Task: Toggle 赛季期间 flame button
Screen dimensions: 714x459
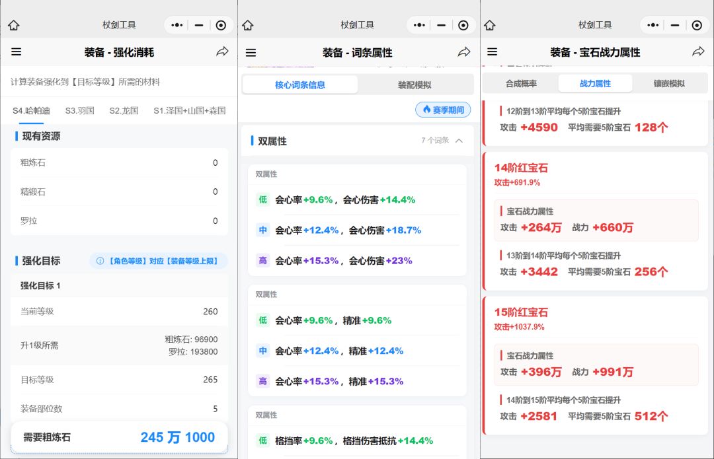Action: [x=443, y=110]
